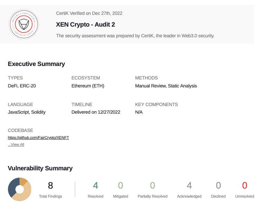Click the KEY COMPONENTS label
265x208 pixels.
tap(156, 104)
